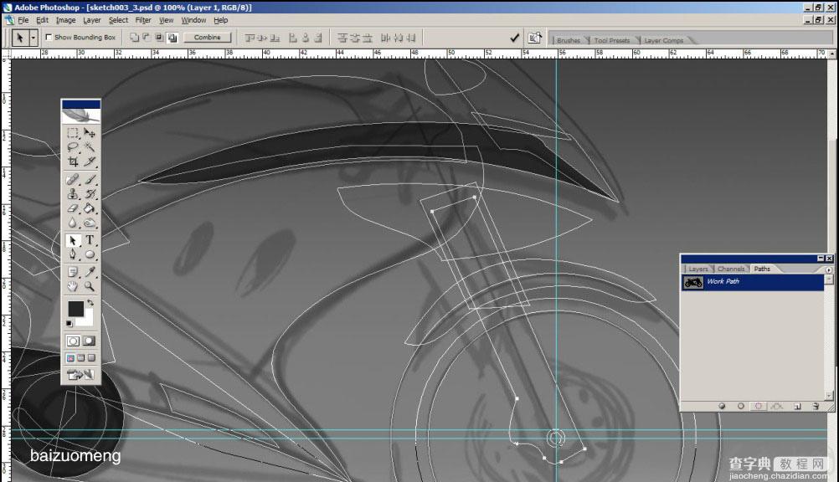Open the foreground color swatch
Screen dimensions: 839x482
coord(75,309)
